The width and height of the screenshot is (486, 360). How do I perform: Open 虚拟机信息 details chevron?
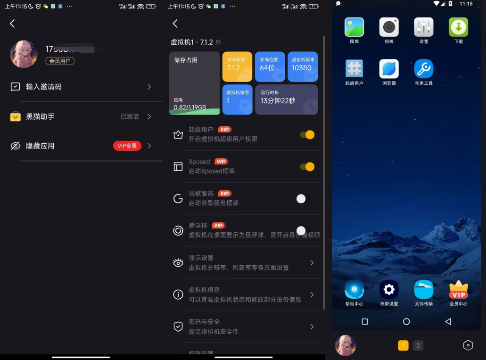pos(312,295)
